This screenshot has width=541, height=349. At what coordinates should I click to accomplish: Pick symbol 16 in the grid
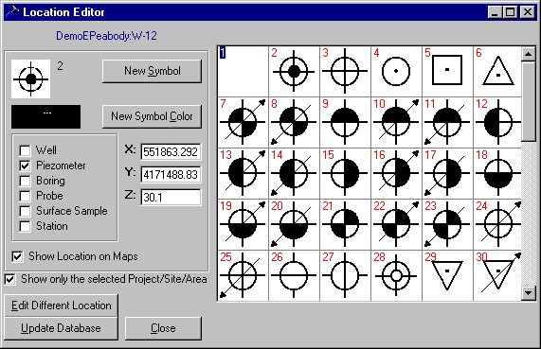[x=396, y=173]
